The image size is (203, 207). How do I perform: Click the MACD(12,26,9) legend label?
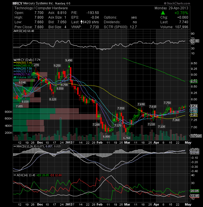click(x=26, y=147)
